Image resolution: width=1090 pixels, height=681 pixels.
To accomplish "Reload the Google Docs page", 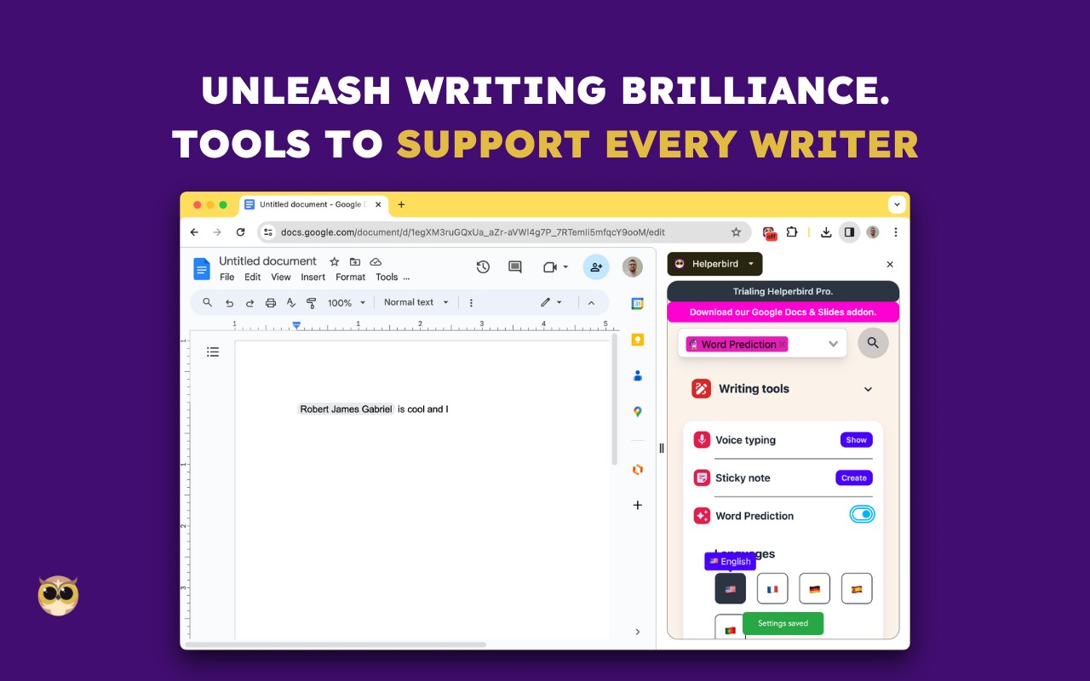I will coord(241,232).
